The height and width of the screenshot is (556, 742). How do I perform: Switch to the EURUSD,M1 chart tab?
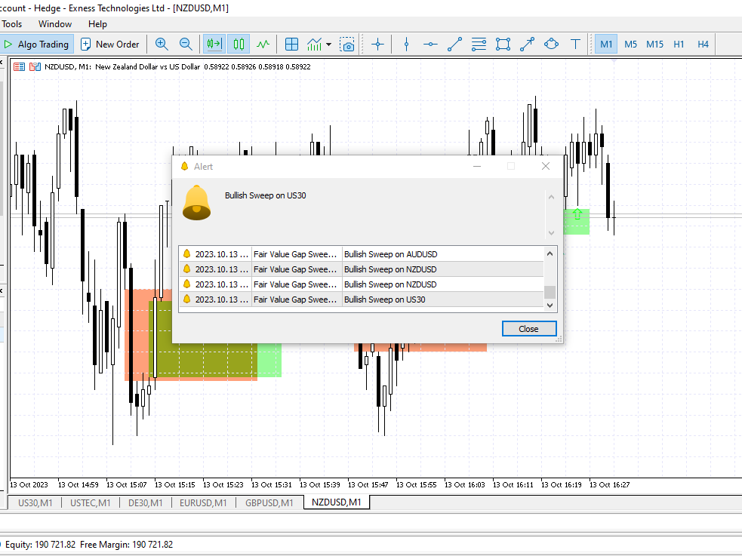tap(202, 502)
